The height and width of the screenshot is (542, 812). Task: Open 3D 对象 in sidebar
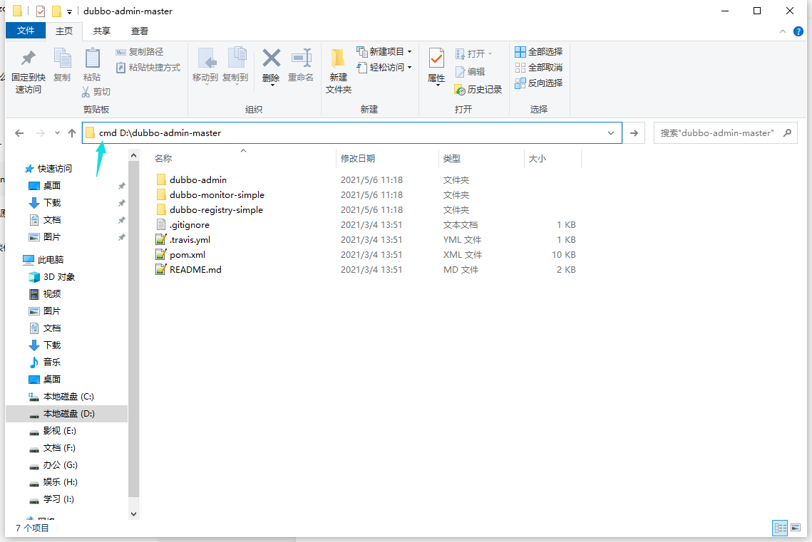tap(59, 276)
